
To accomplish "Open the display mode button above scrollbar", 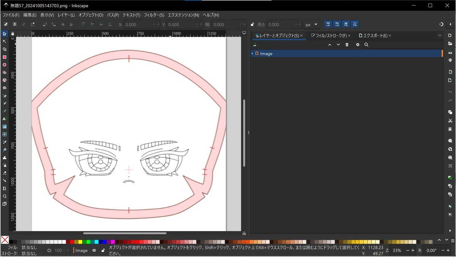I will (244, 33).
